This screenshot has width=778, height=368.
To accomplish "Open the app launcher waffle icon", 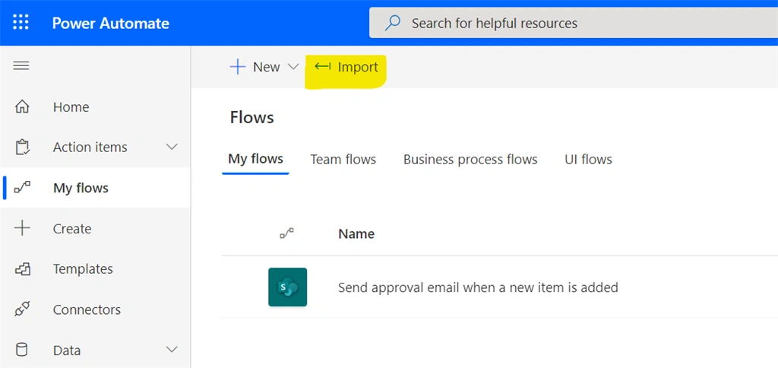I will point(21,23).
